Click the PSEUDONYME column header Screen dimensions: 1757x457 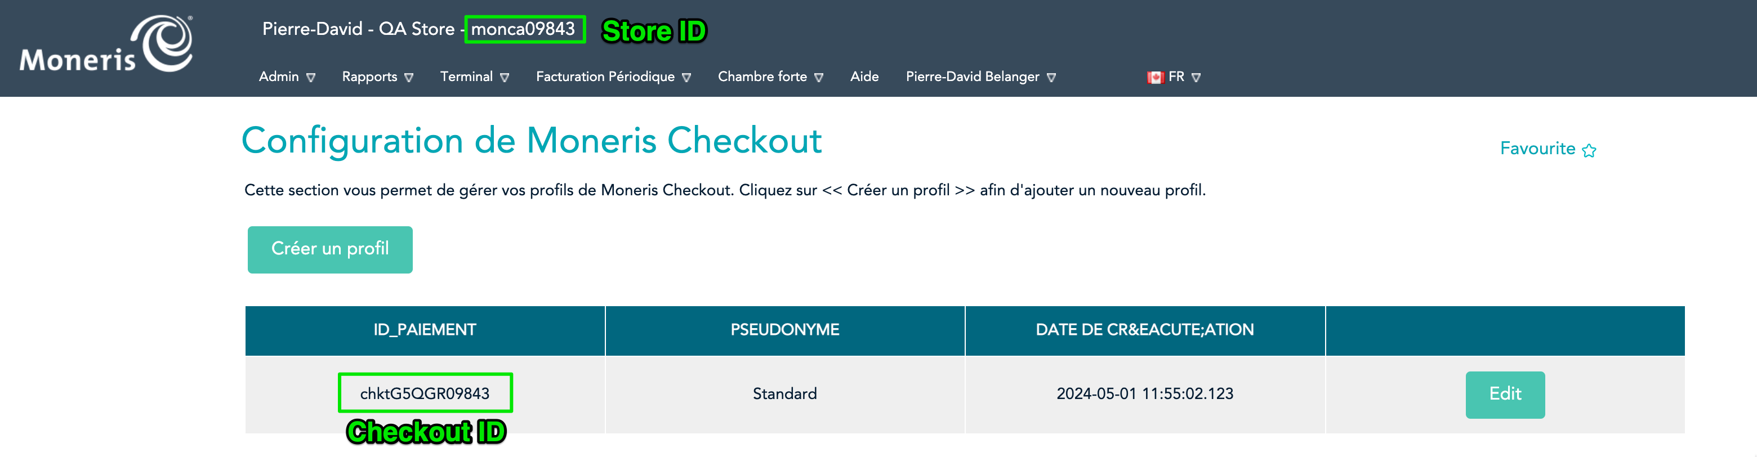coord(784,330)
